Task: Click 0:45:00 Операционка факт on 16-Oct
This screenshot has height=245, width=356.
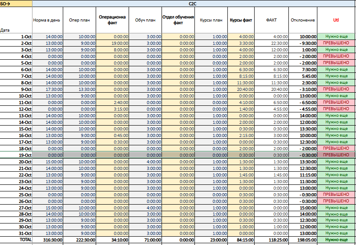Action: coord(112,135)
